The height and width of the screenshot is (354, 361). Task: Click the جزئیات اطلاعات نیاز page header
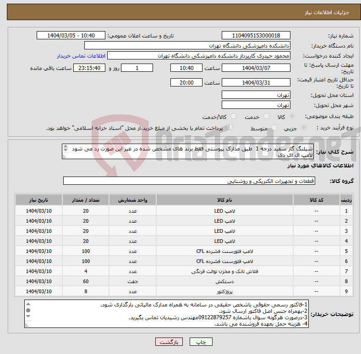327,12
